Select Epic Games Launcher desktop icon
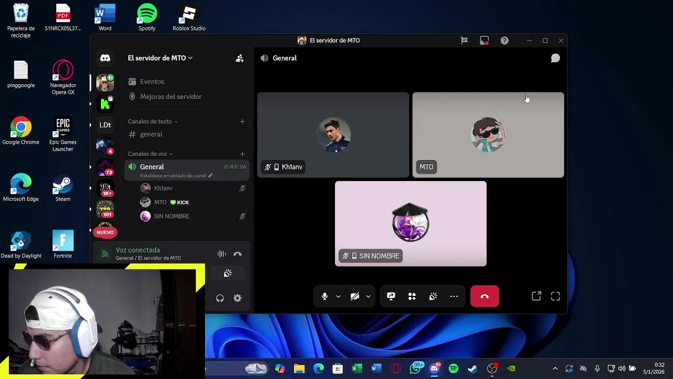Viewport: 673px width, 379px height. 63,135
